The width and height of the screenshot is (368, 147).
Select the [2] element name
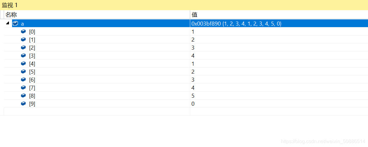pyautogui.click(x=32, y=47)
